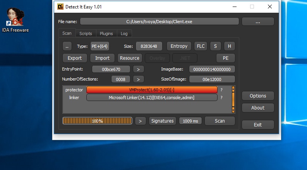This screenshot has height=170, width=307.
Task: Click NumberOfSections value 0008
Action: [120, 79]
